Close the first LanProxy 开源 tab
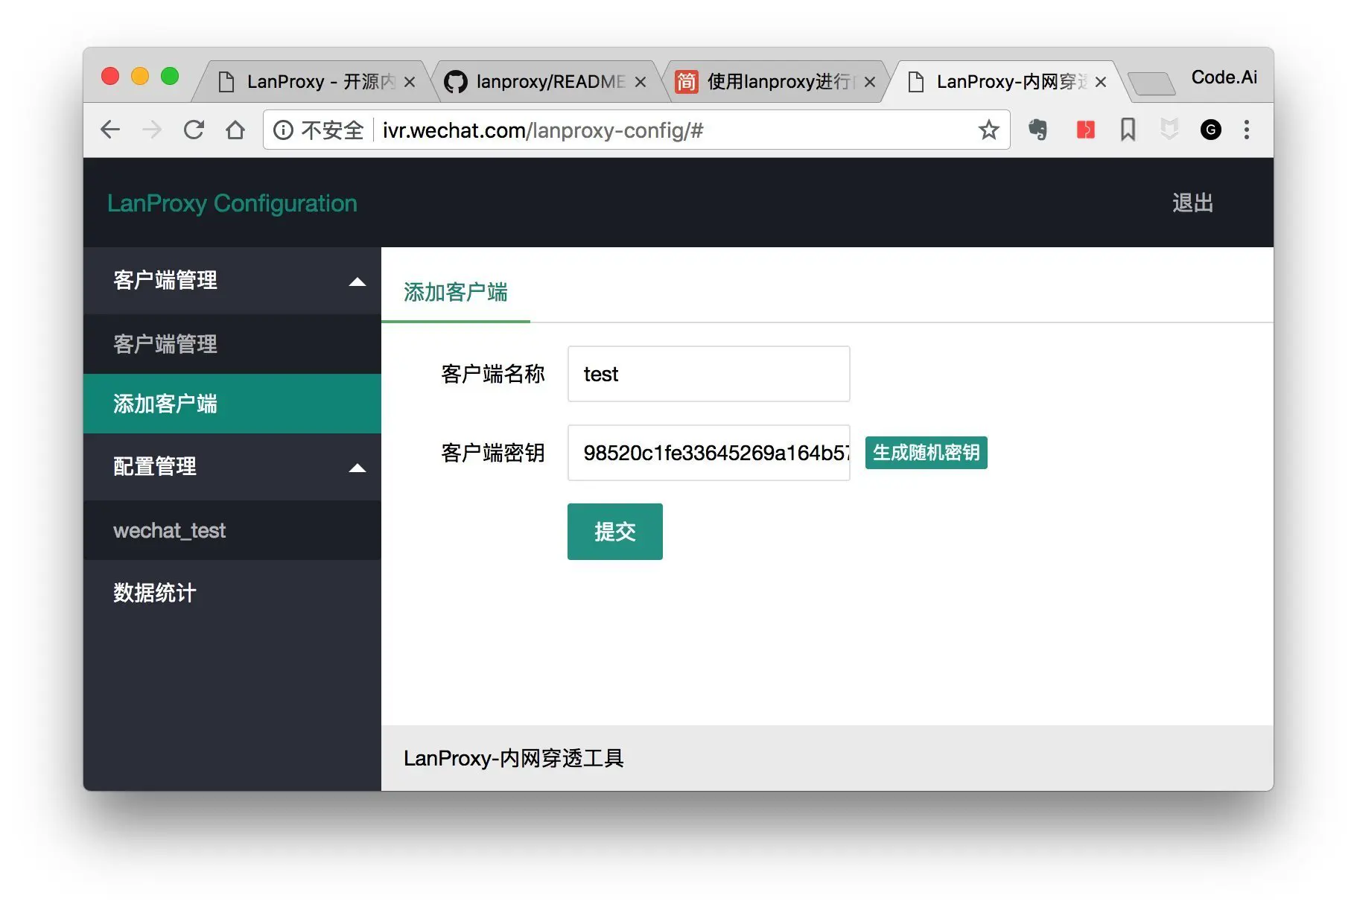 click(x=410, y=82)
